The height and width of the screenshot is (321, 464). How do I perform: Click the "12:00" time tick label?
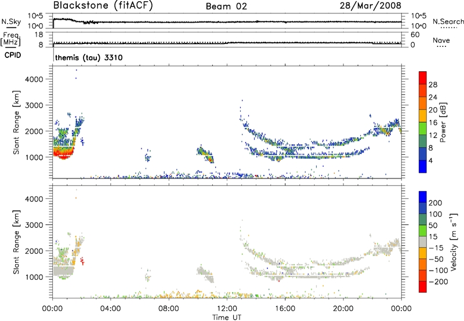pyautogui.click(x=227, y=309)
